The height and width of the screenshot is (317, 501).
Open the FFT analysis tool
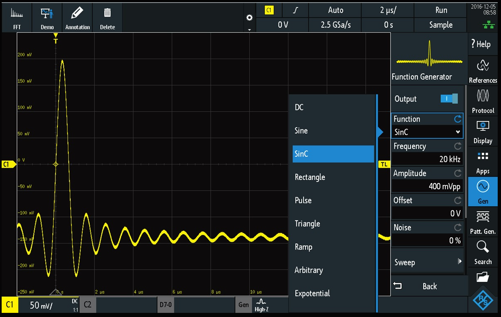17,17
